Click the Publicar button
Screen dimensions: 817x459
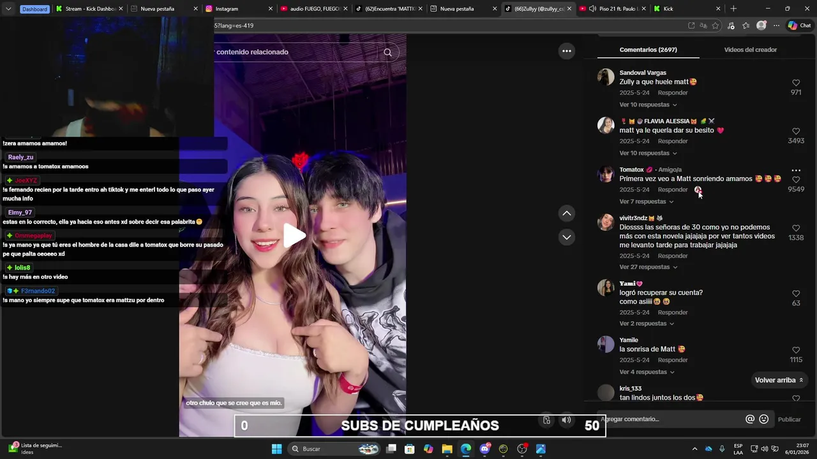coord(789,419)
